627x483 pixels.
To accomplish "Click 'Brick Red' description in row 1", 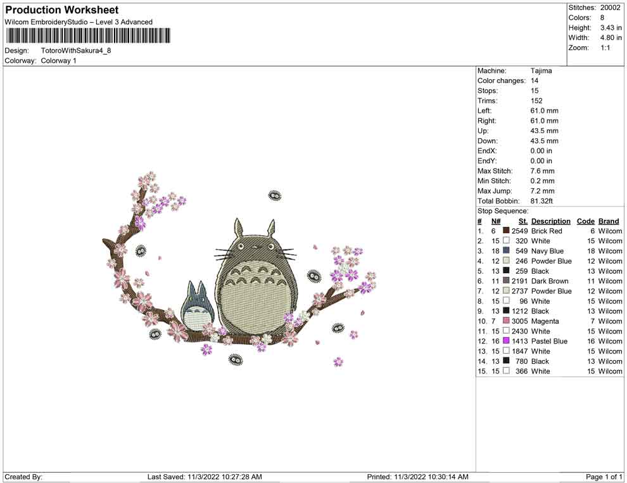I will pyautogui.click(x=547, y=231).
